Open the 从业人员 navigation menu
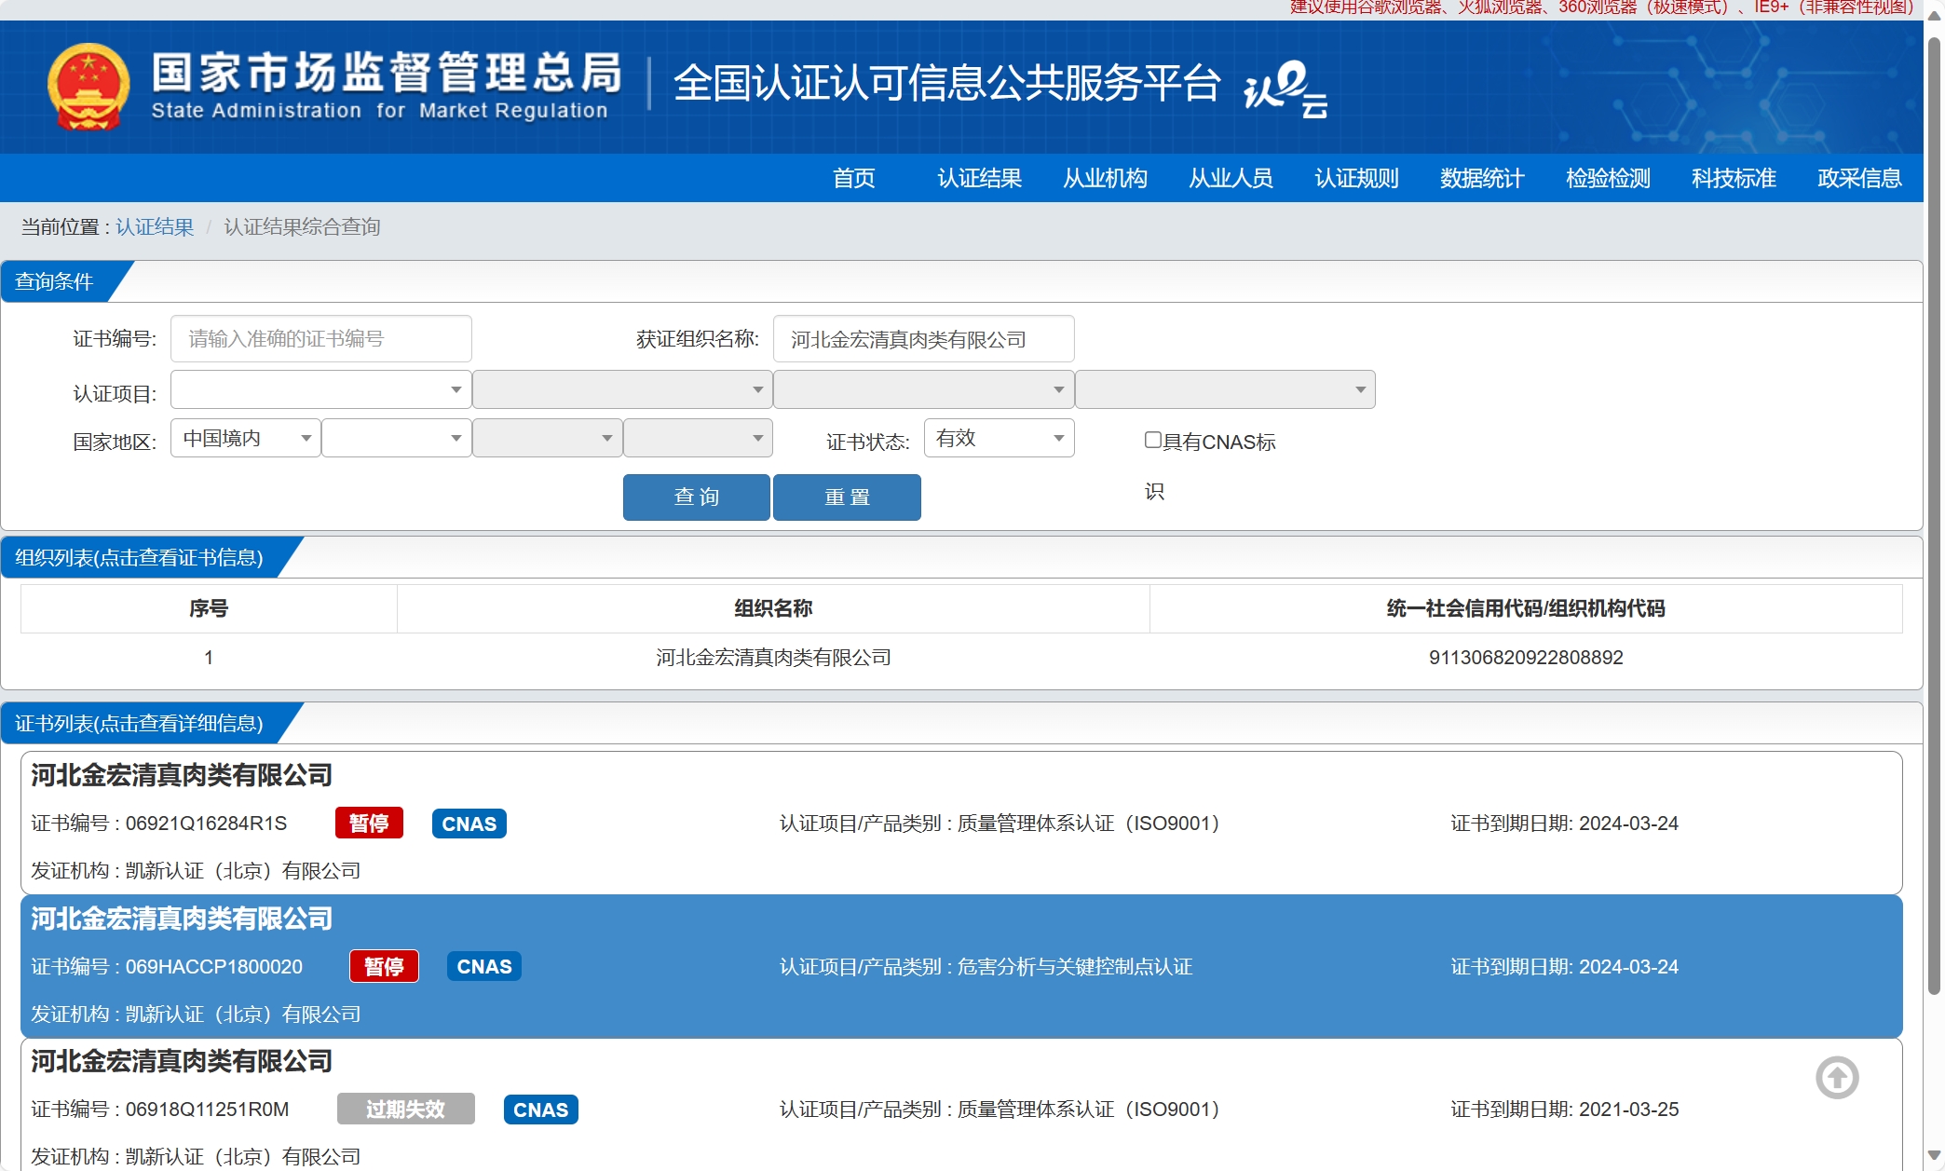This screenshot has width=1945, height=1171. pos(1231,178)
